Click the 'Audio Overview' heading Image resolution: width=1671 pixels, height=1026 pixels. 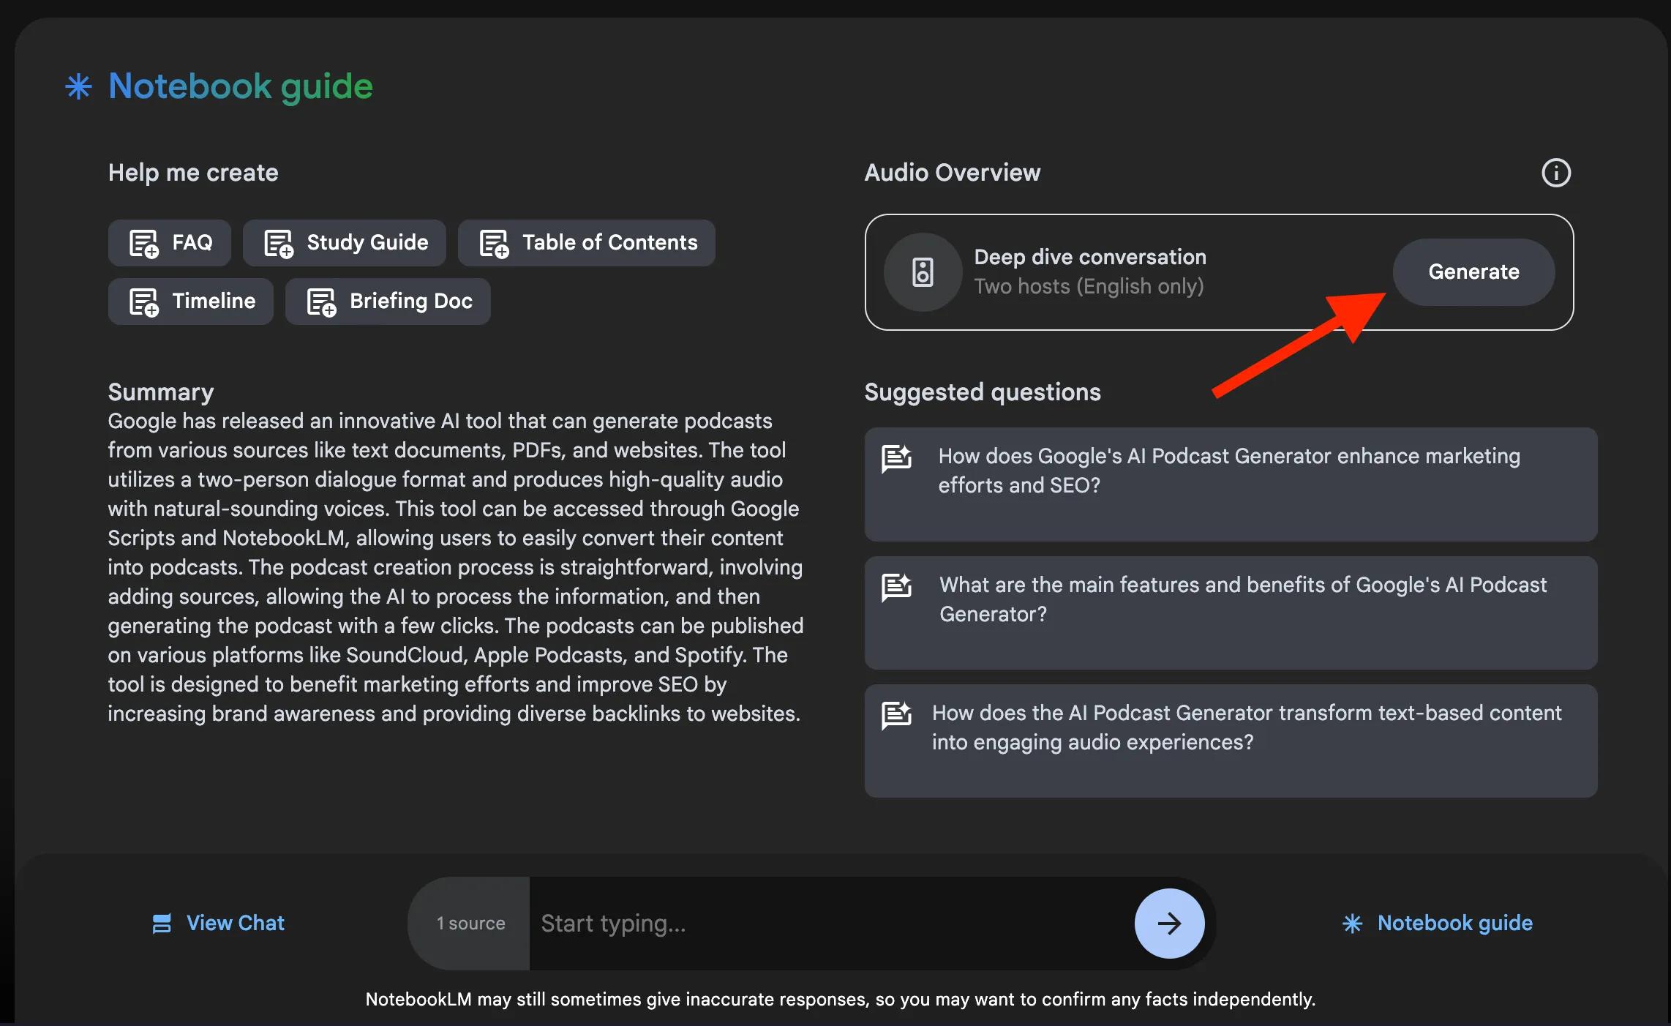point(953,173)
